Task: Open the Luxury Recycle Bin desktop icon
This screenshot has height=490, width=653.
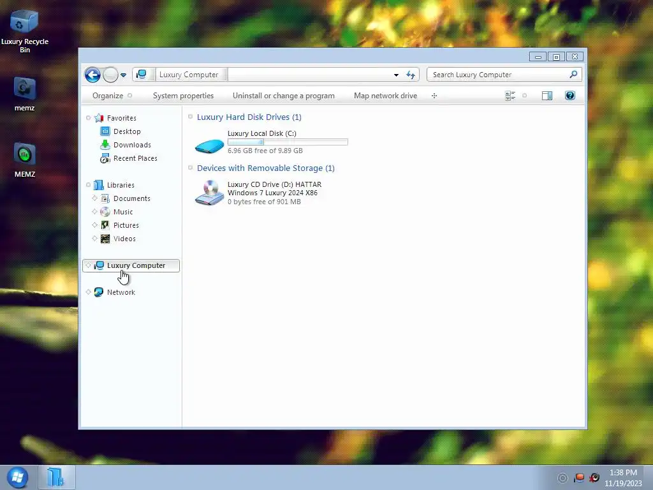Action: (24, 31)
